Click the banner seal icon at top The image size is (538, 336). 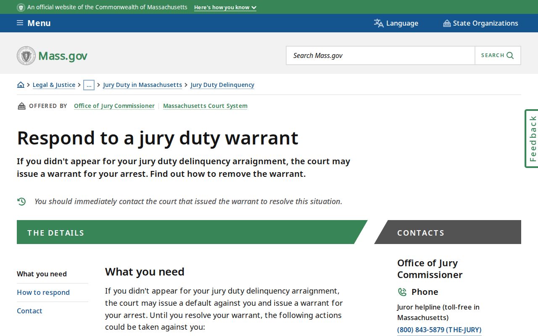[21, 7]
